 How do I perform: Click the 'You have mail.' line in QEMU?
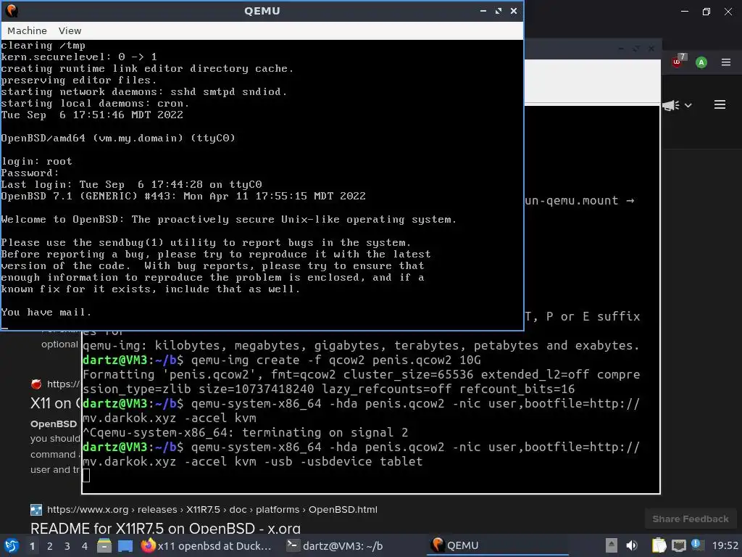click(x=46, y=313)
